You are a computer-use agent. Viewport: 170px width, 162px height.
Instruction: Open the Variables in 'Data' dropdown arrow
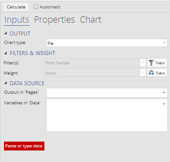click(164, 104)
